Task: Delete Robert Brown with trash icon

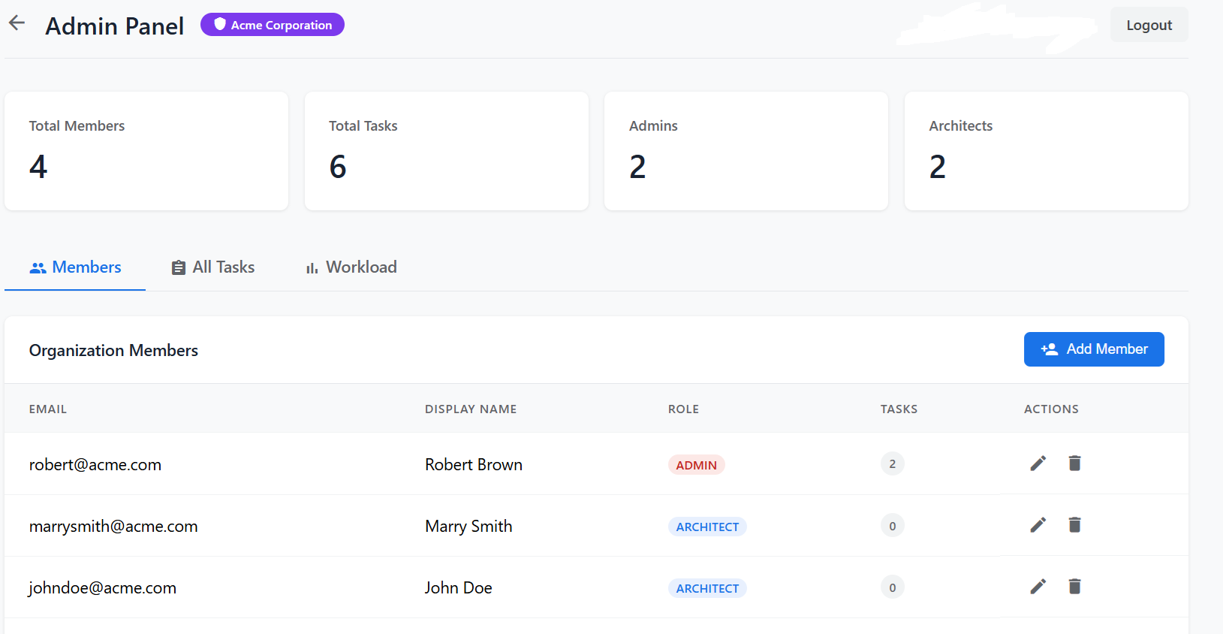Action: point(1074,463)
